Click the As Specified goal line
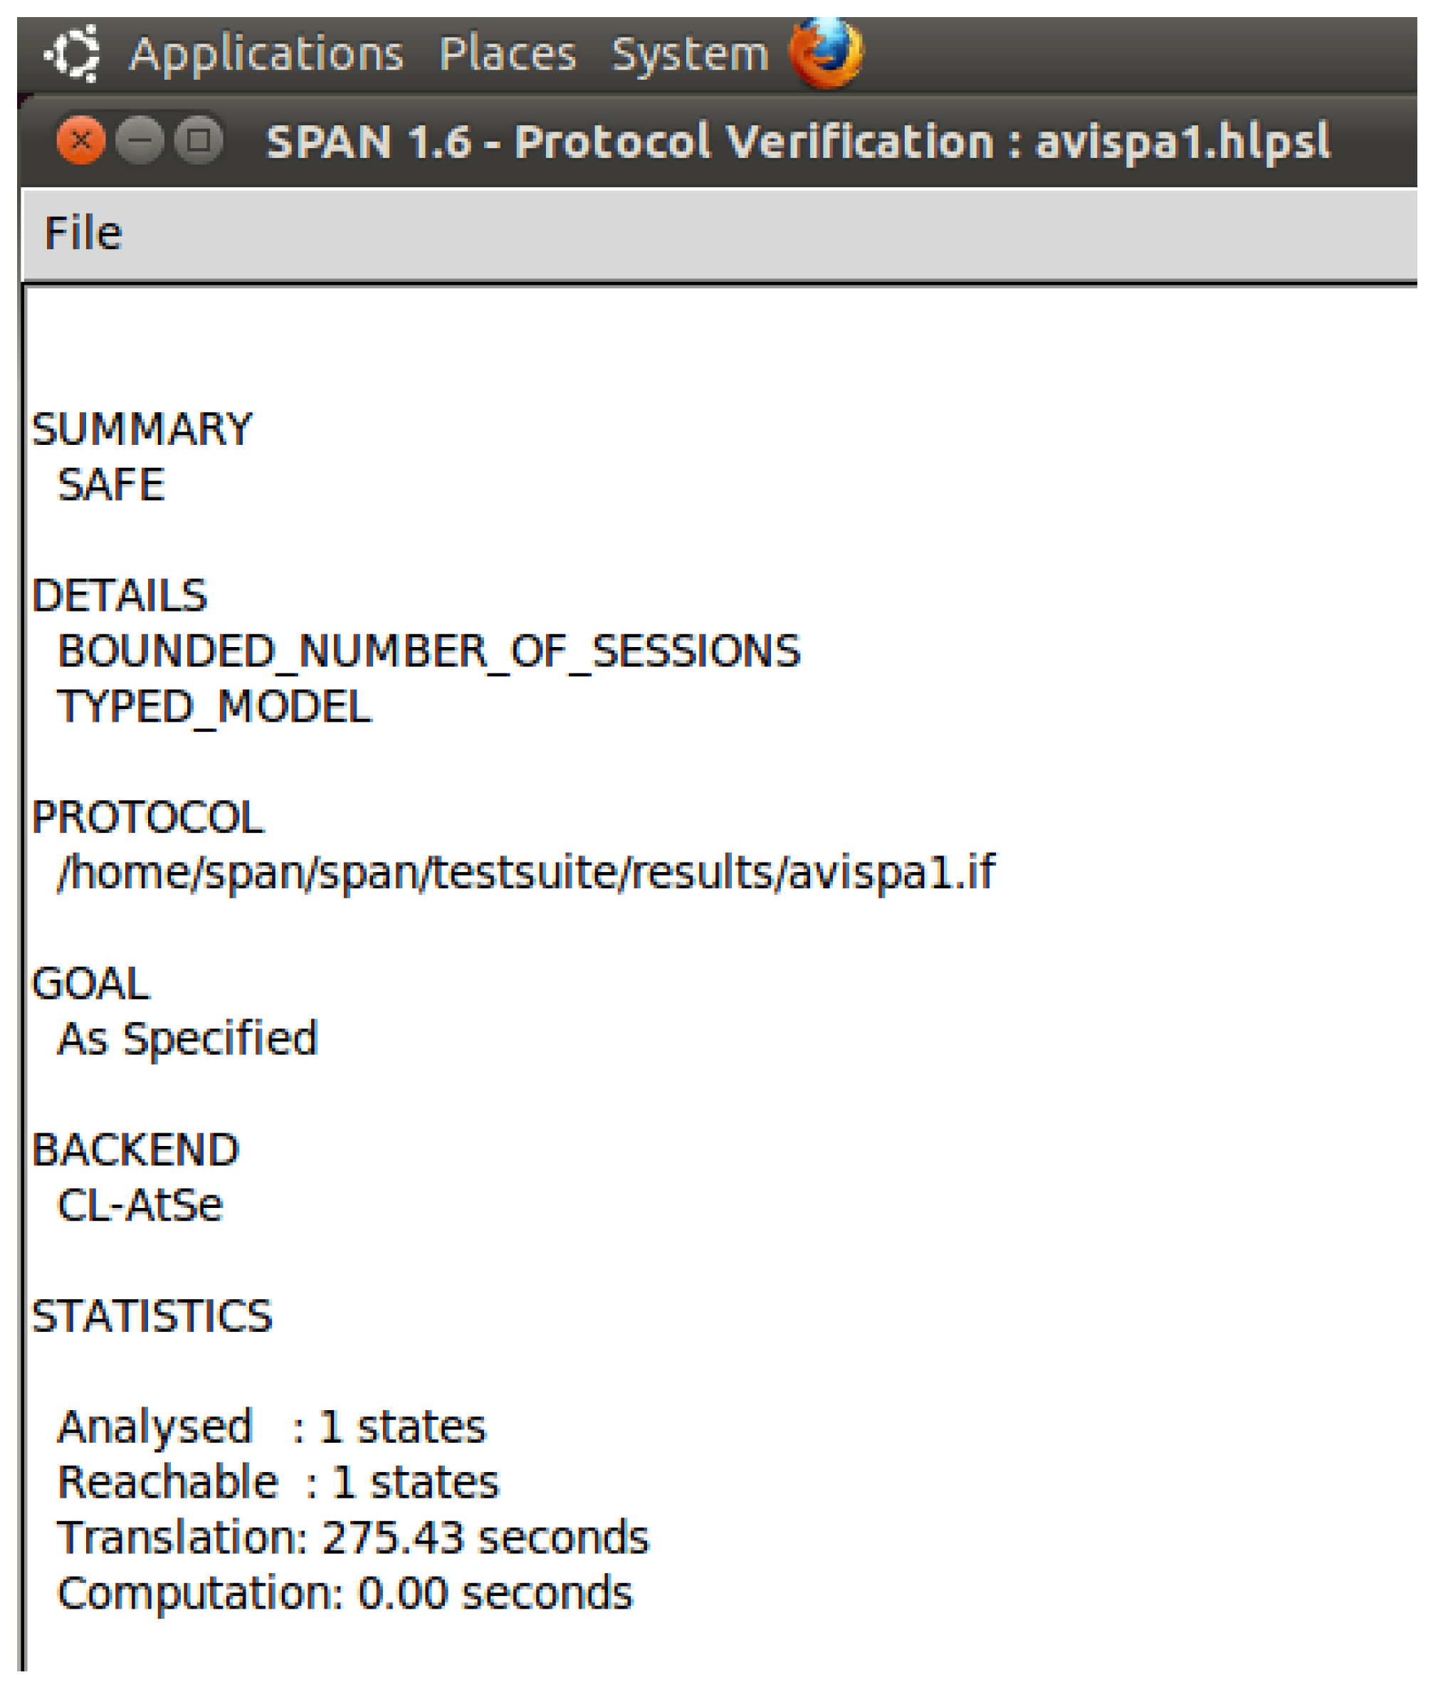This screenshot has height=1692, width=1433. (x=187, y=1039)
